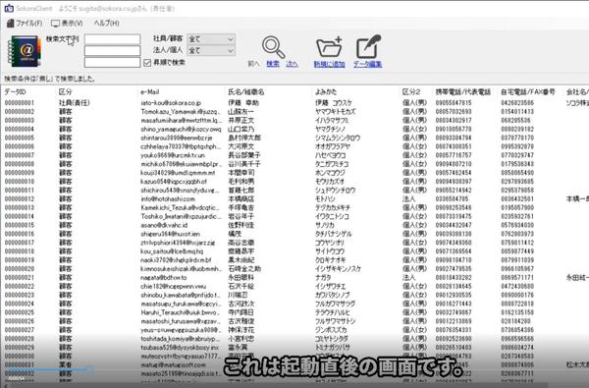The width and height of the screenshot is (589, 388).
Task: Select the モウリカズオ cell
Action: coord(330,181)
